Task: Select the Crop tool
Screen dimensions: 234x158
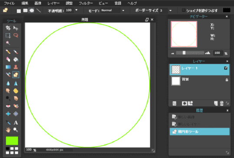Action: [x=8, y=28]
